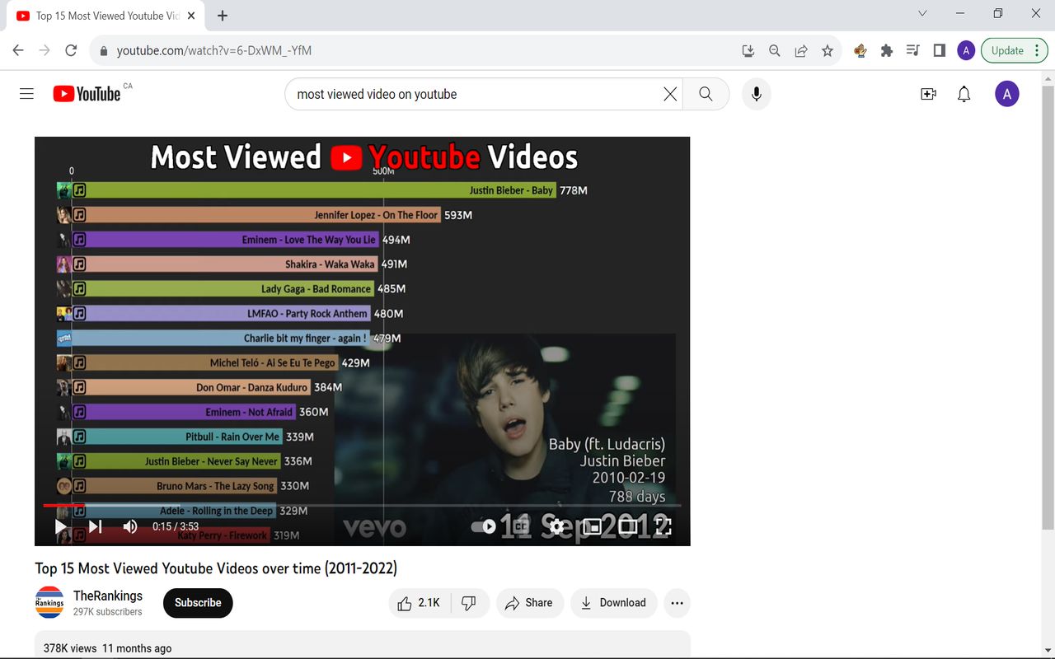Toggle the autoplay switch
The height and width of the screenshot is (659, 1055).
pyautogui.click(x=485, y=526)
